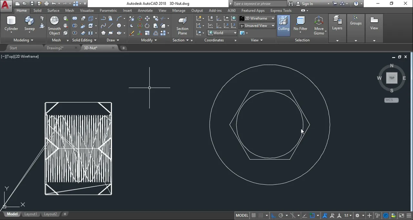Image resolution: width=413 pixels, height=220 pixels.
Task: Open the Express Tools ribbon tab
Action: pos(281,10)
